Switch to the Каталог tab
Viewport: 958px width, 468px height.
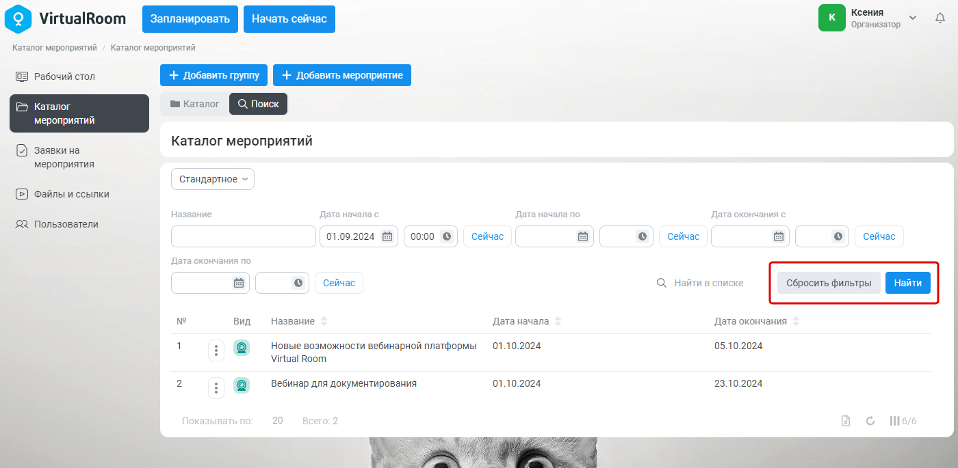pyautogui.click(x=195, y=104)
